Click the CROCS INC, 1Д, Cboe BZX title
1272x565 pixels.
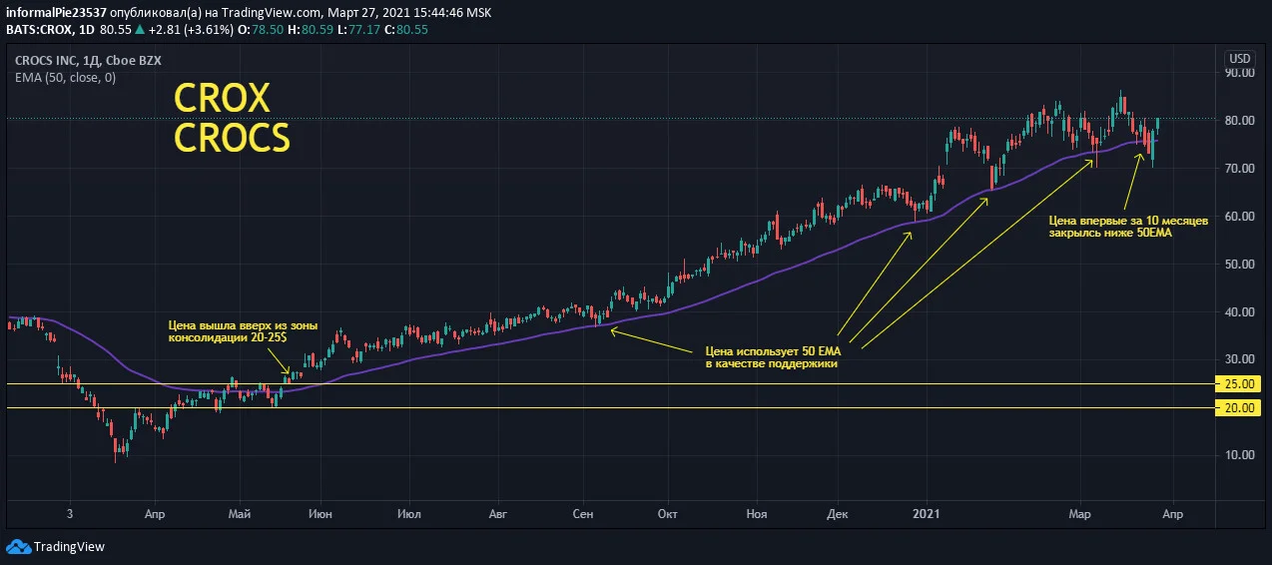[x=88, y=61]
